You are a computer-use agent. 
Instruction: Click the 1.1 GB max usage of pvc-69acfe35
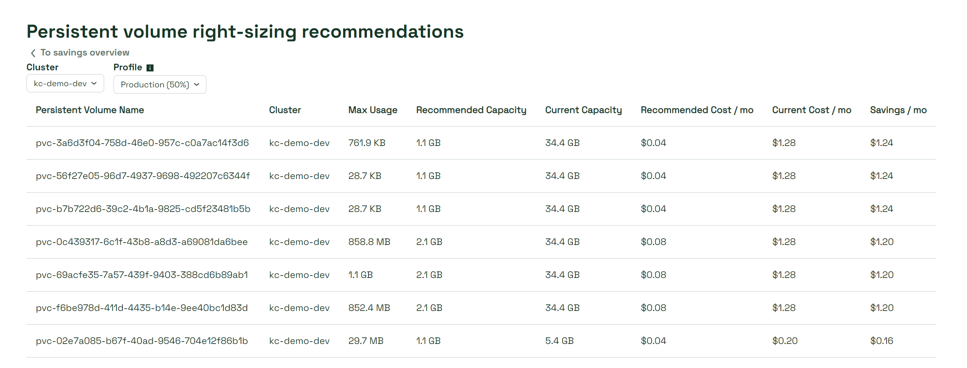pyautogui.click(x=360, y=275)
